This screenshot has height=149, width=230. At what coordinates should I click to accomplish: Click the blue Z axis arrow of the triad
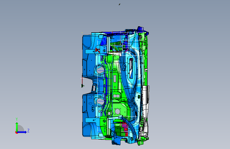(x=22, y=132)
